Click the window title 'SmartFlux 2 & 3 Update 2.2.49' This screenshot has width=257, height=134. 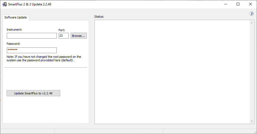[30, 4]
